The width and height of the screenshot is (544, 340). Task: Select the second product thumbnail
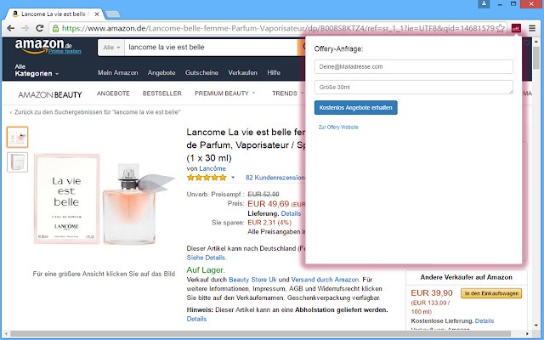point(17,161)
